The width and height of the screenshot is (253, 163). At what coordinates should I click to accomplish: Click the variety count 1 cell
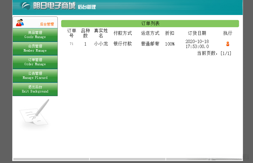85,44
